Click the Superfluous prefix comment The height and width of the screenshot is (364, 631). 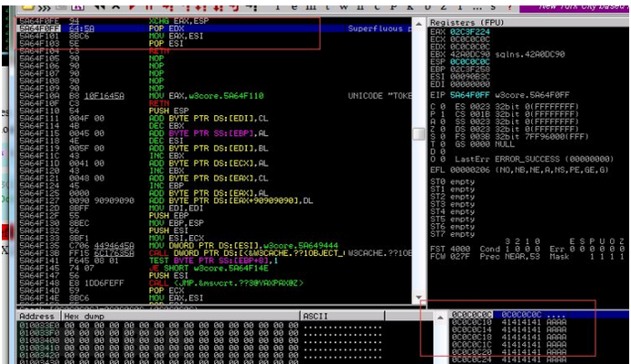pyautogui.click(x=380, y=28)
